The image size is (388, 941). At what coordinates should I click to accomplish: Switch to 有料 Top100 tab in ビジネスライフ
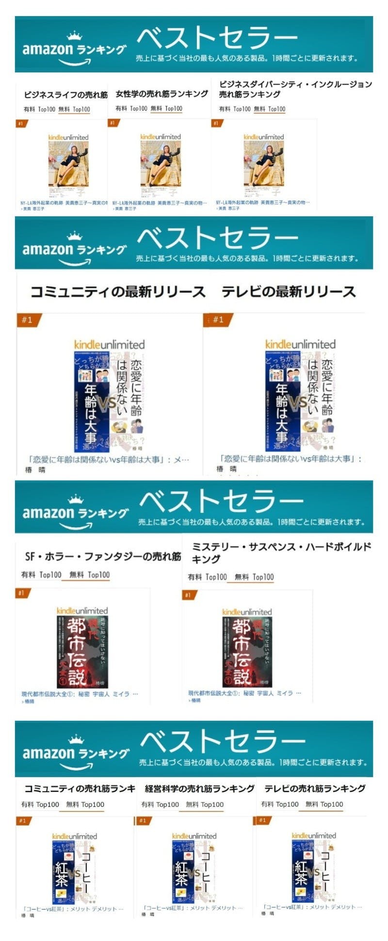[x=39, y=109]
